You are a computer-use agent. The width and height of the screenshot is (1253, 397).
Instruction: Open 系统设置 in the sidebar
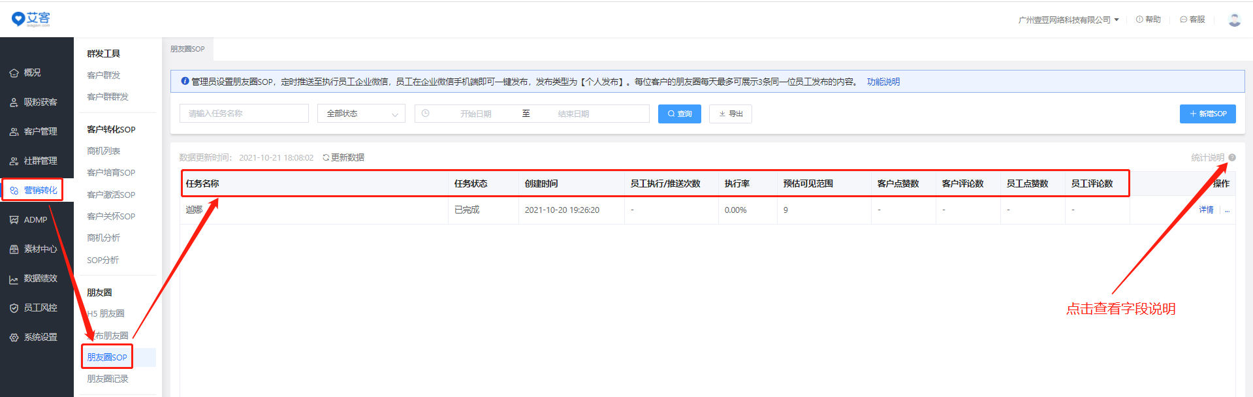(x=40, y=337)
